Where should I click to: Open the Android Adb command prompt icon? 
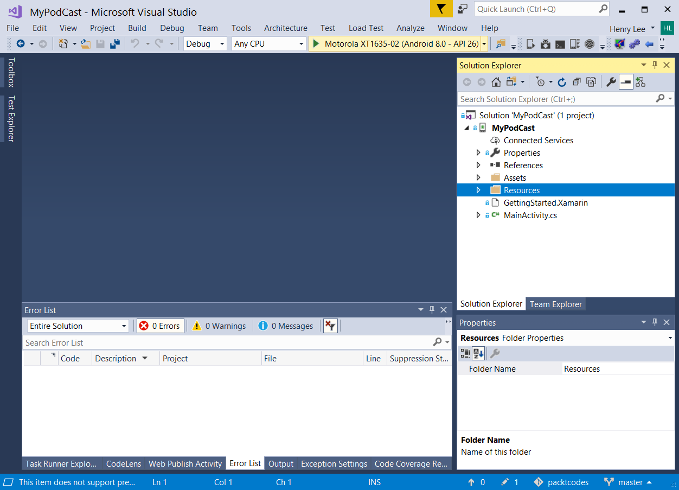pos(560,44)
